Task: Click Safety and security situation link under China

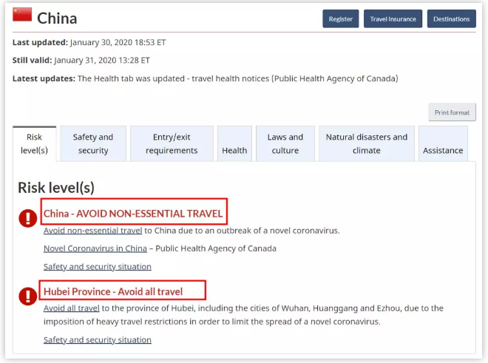Action: (x=98, y=266)
